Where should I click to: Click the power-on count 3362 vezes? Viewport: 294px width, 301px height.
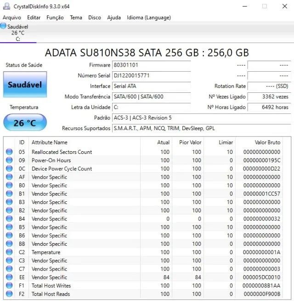[x=269, y=97]
